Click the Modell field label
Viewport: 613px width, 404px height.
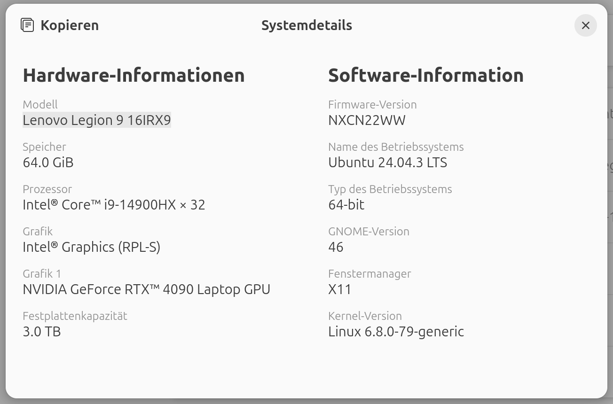[40, 104]
